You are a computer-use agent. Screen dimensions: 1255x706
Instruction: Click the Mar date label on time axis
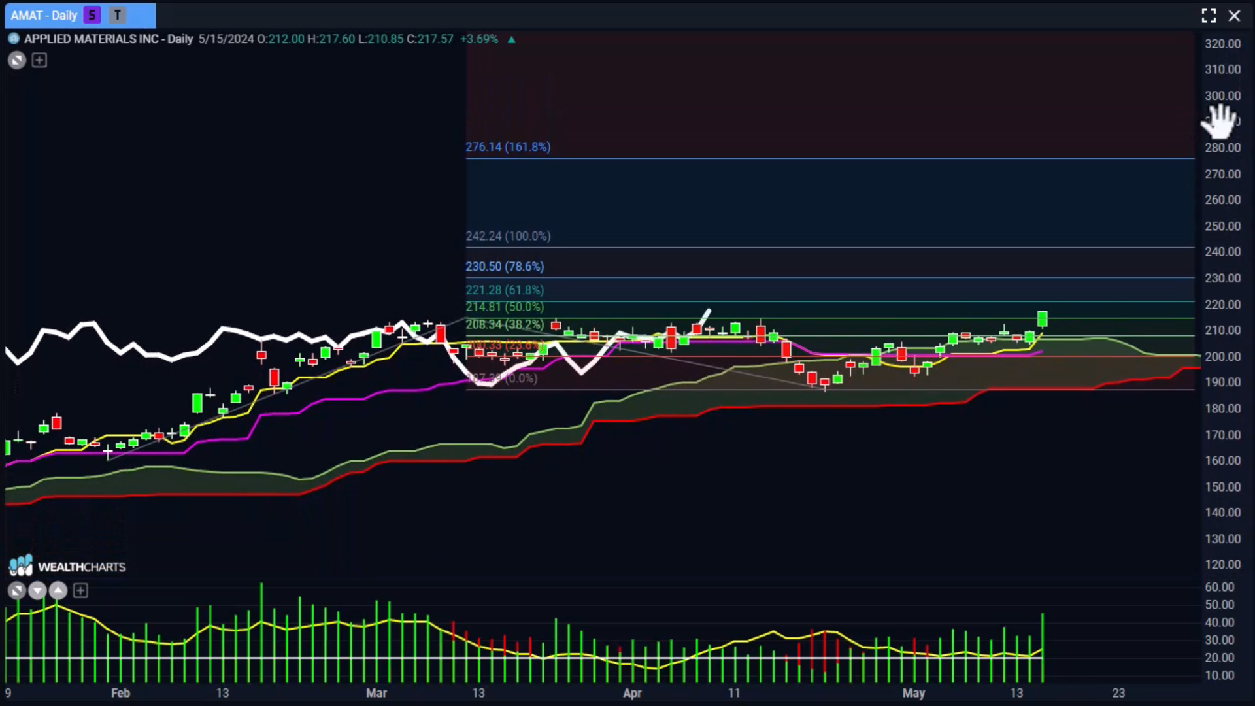[376, 693]
